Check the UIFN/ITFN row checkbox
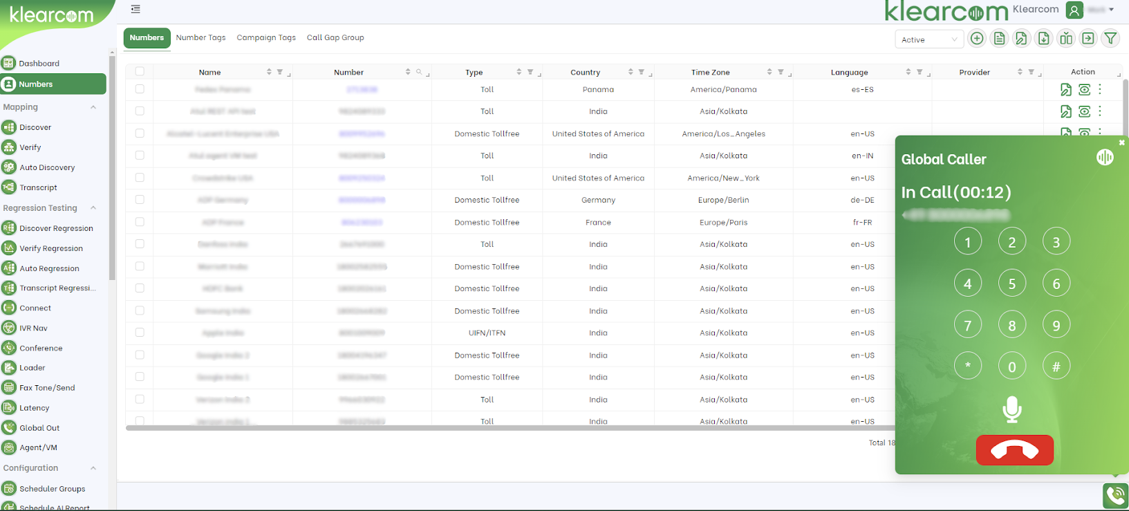This screenshot has height=511, width=1129. coord(140,333)
